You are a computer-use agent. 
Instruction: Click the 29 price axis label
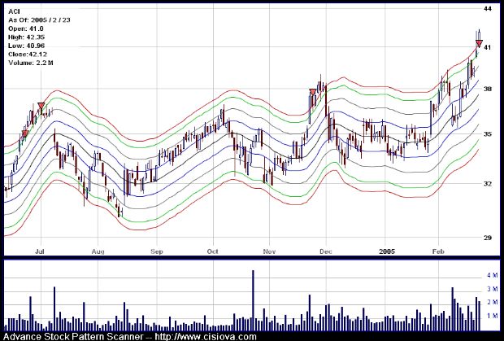[488, 238]
